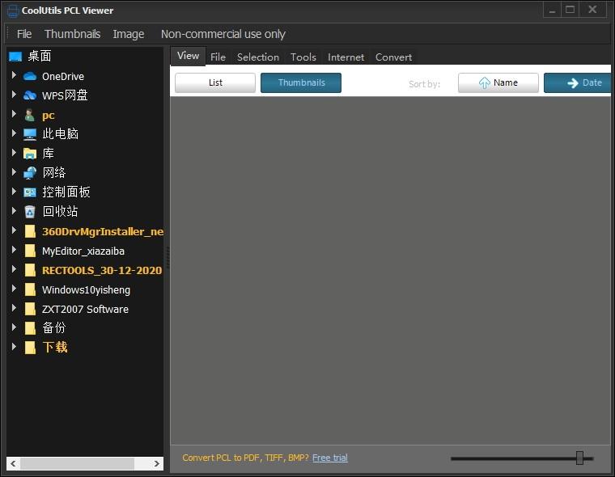Click the 库 library folder icon
Screen dimensions: 615x477
click(x=30, y=154)
